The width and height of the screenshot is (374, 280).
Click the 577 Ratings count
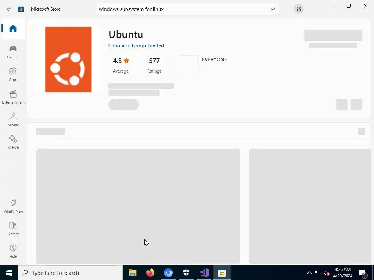154,65
